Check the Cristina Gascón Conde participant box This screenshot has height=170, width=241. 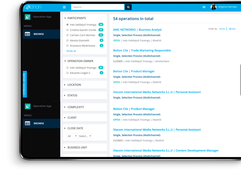[67, 30]
